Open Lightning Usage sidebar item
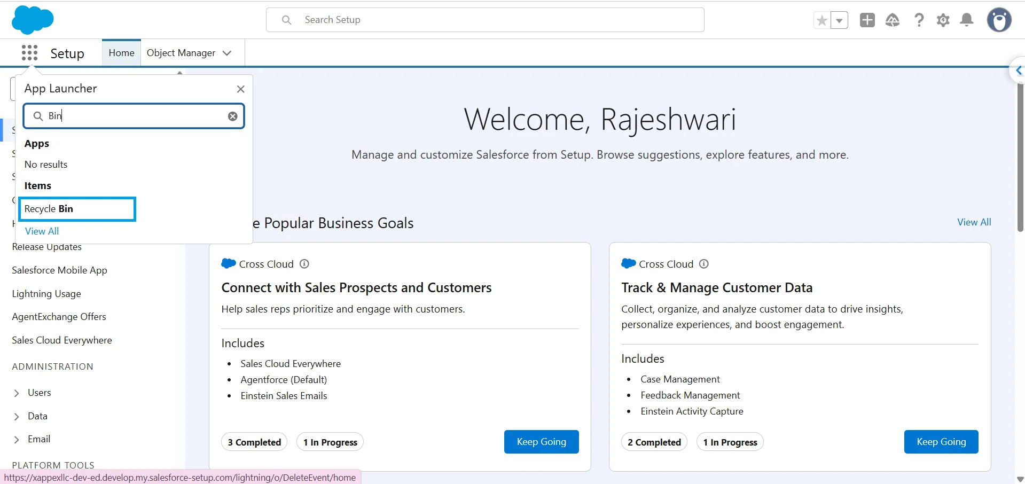 (46, 294)
